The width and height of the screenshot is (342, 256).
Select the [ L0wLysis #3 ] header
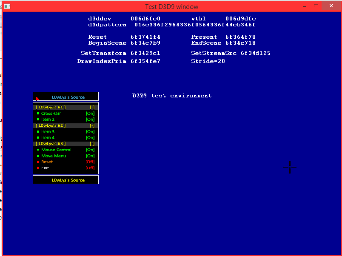tap(51, 144)
